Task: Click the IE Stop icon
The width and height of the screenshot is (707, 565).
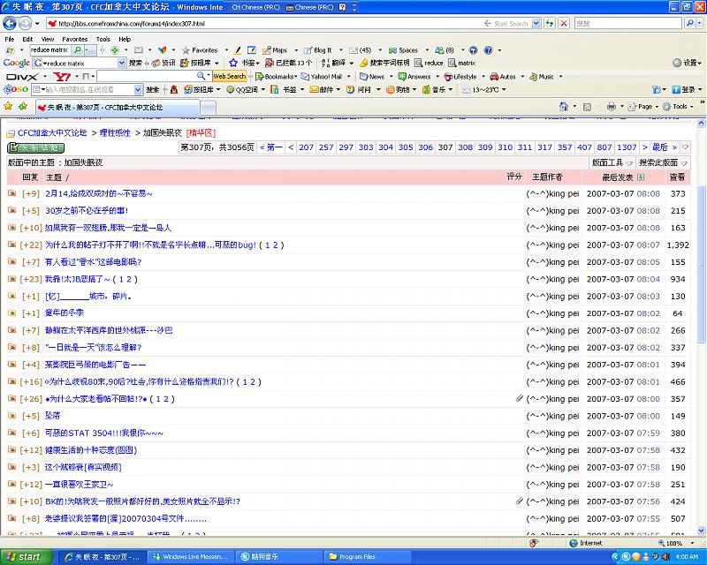Action: [x=565, y=23]
